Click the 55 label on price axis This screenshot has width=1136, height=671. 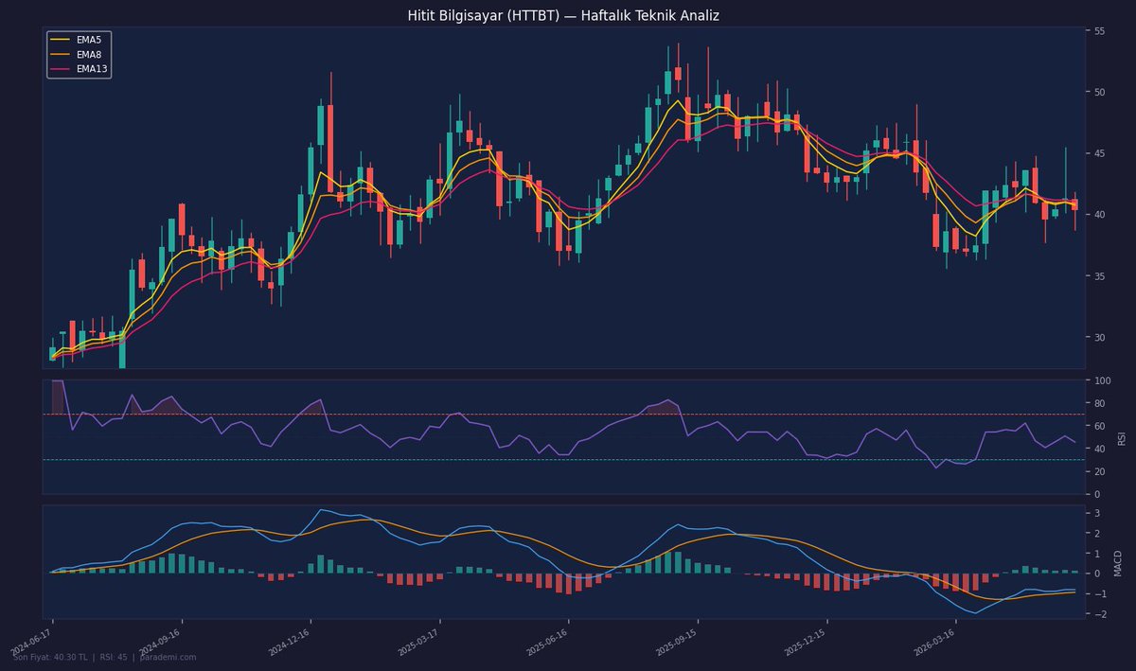click(1100, 31)
